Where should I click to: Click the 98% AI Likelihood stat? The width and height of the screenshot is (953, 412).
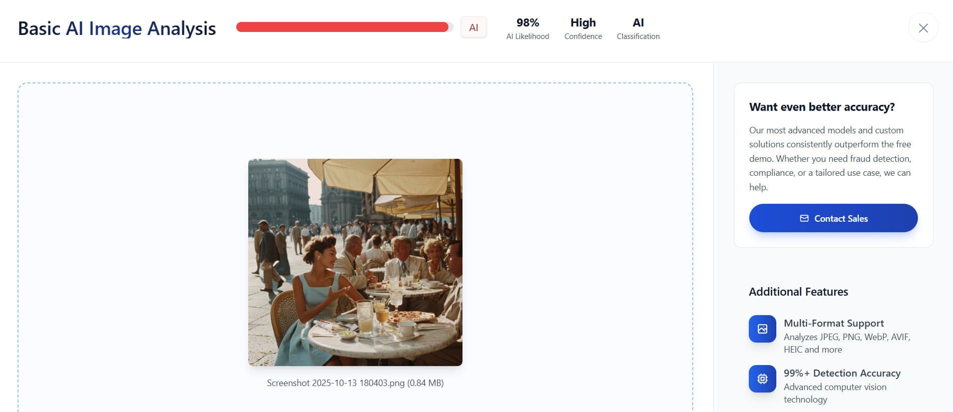(528, 28)
